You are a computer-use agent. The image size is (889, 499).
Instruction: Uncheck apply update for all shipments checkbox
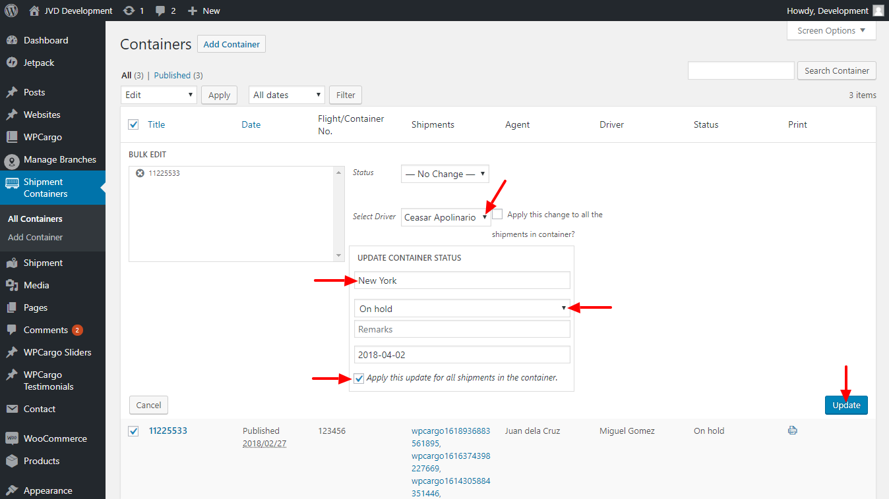[359, 378]
